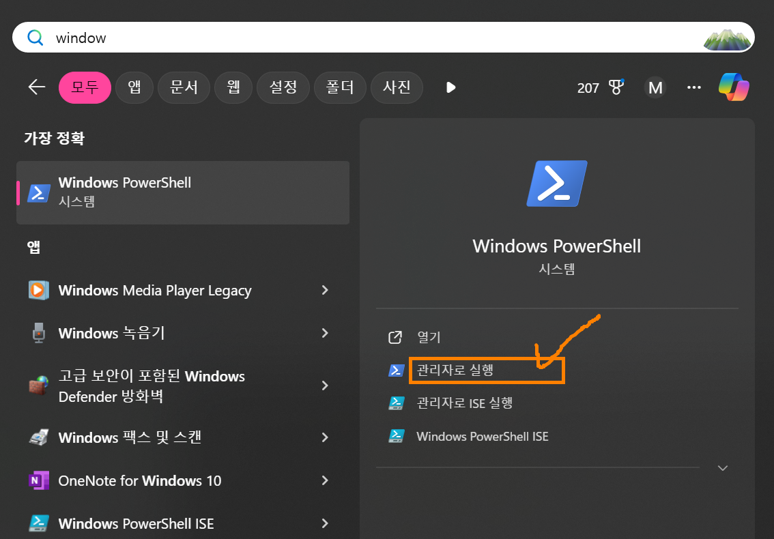Go back with the left arrow

pyautogui.click(x=37, y=87)
